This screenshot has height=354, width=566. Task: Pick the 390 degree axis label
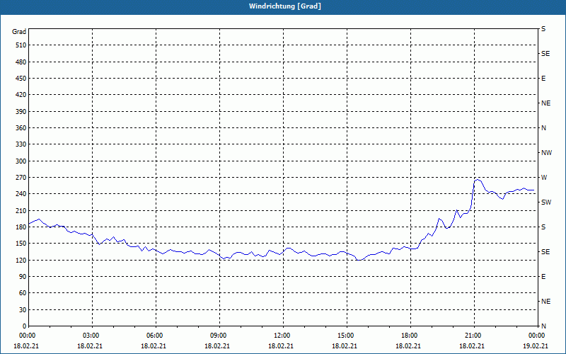click(x=21, y=112)
